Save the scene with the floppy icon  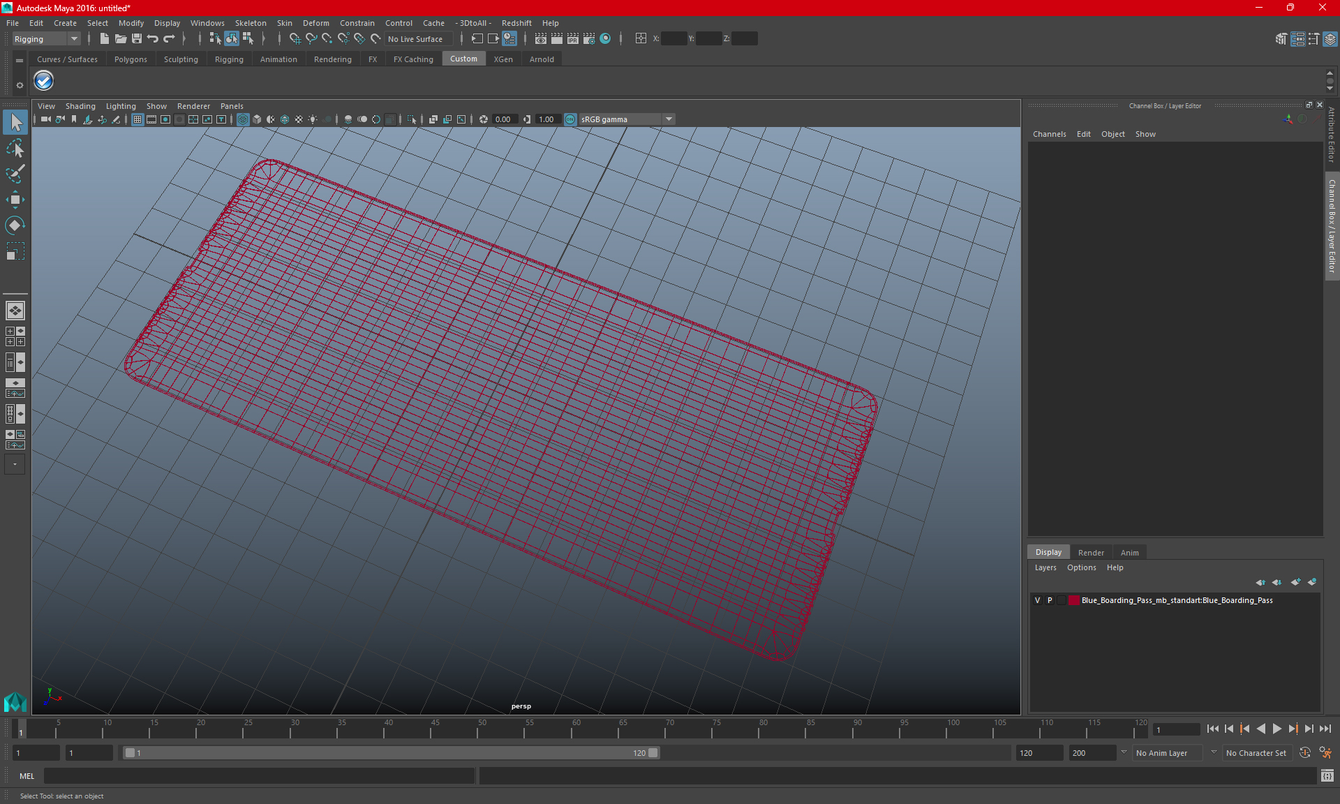point(137,39)
